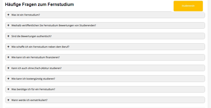
Task: Expand 'Kann ich auch ohne (Fach-)Abitur studieren?' text
Action: pos(36,68)
